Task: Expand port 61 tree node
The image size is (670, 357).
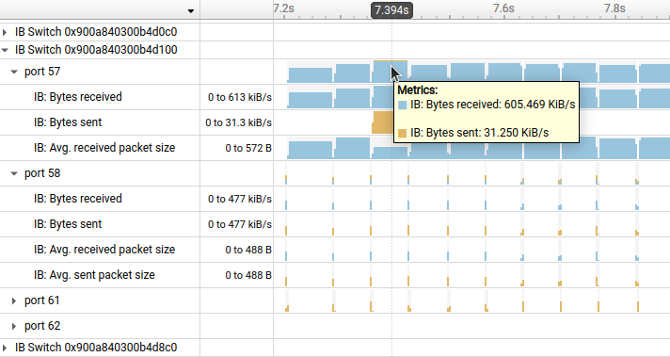Action: pos(14,301)
